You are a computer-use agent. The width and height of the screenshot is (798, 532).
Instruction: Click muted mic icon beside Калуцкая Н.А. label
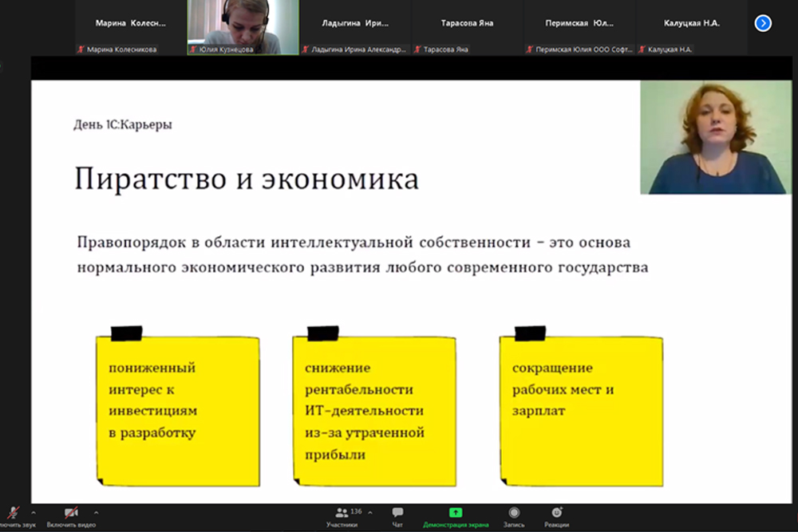[x=641, y=49]
